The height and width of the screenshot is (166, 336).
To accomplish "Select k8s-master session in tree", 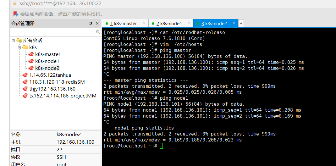I will [48, 54].
